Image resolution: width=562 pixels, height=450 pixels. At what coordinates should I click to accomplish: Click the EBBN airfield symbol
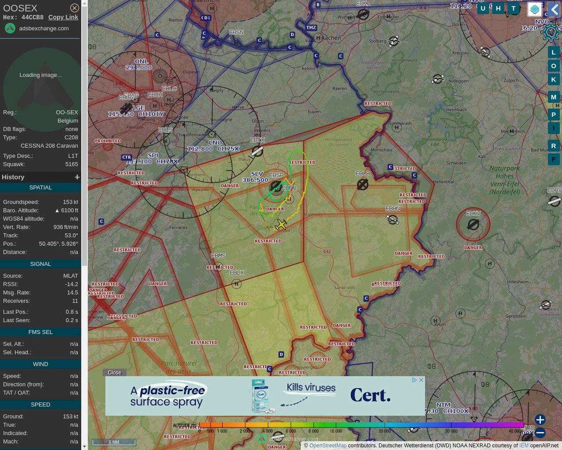click(x=392, y=219)
